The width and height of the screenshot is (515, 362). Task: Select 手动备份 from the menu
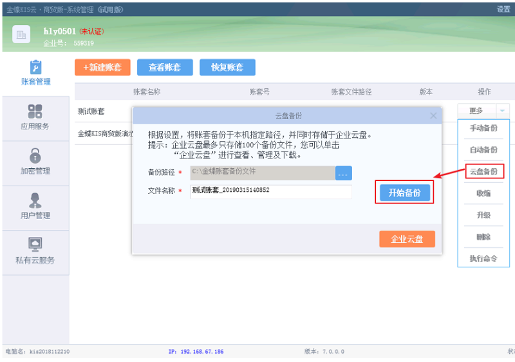[483, 128]
